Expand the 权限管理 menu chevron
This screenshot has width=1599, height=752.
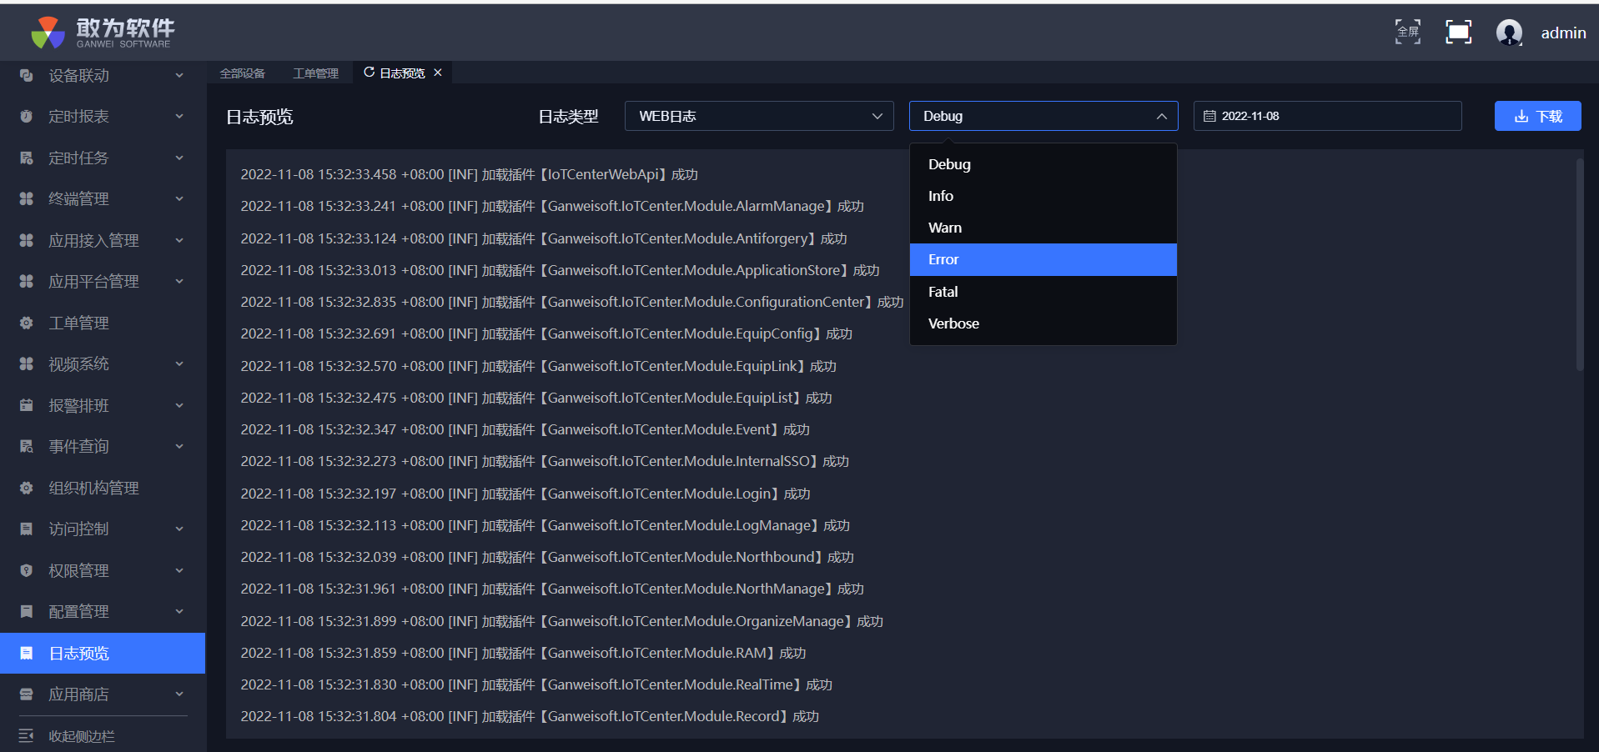[179, 570]
